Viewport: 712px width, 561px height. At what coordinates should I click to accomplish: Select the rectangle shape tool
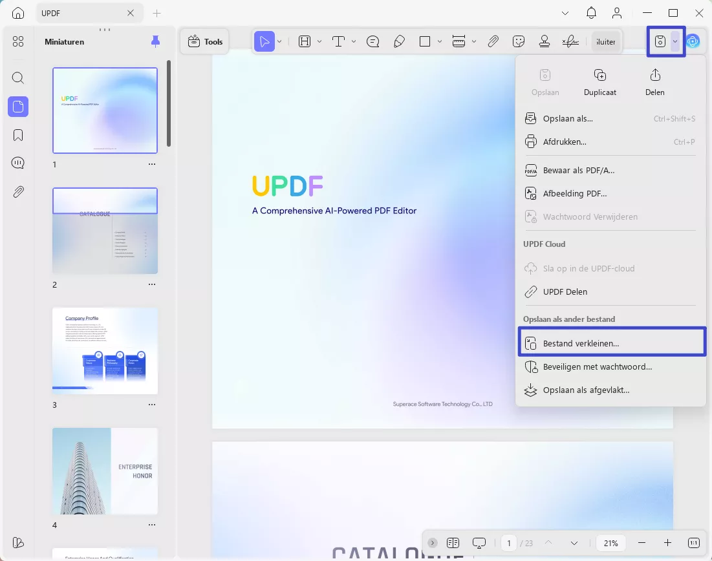click(x=425, y=42)
